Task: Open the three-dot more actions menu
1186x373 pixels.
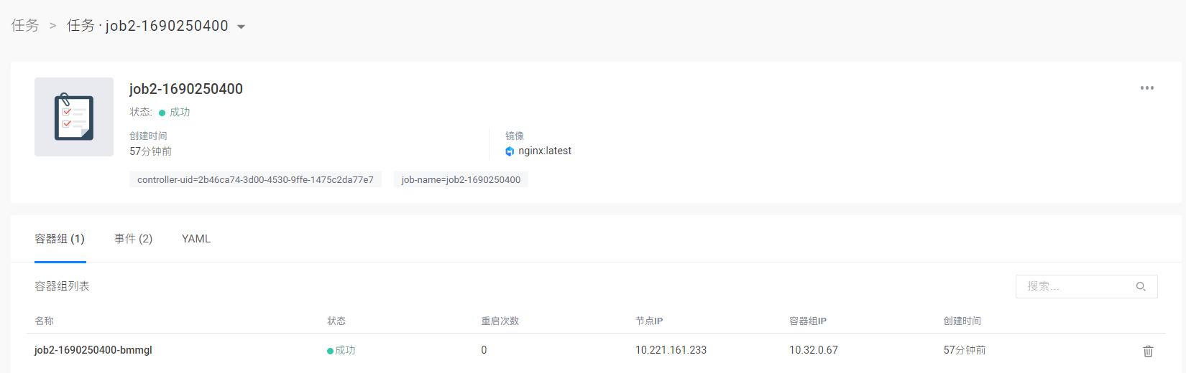Action: click(x=1146, y=88)
